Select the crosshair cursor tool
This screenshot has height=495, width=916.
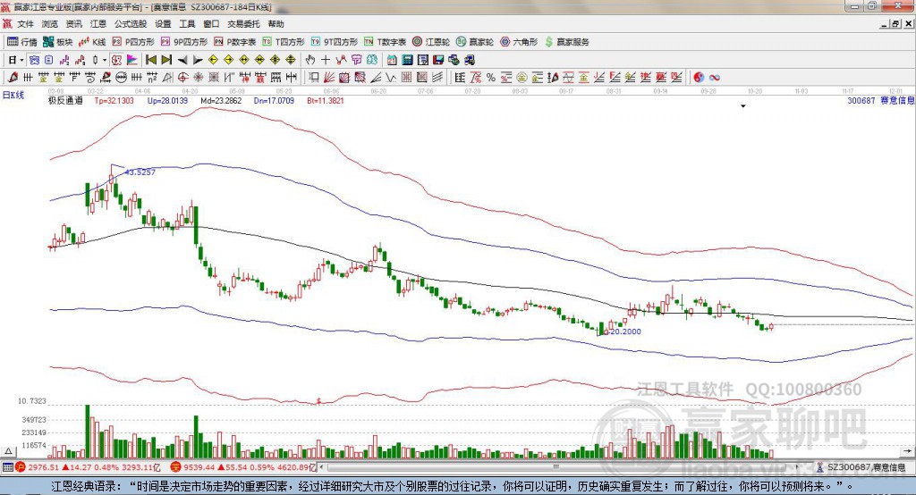click(326, 60)
